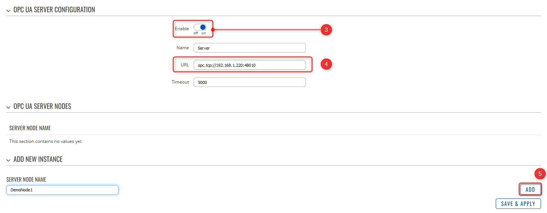Collapse the Add New Instance section chevron
The image size is (547, 213).
(x=8, y=160)
